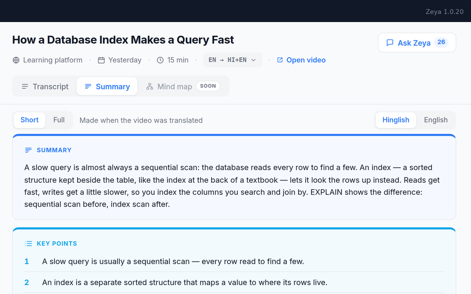Image resolution: width=471 pixels, height=294 pixels.
Task: Click the globe icon beside Learning platform
Action: (x=16, y=60)
